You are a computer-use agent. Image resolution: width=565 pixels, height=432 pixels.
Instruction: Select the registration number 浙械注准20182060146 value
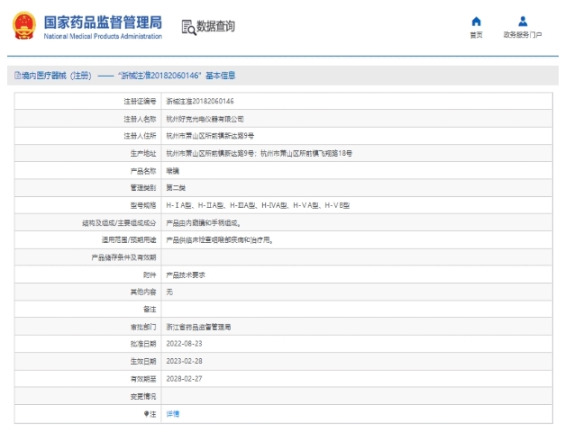[x=200, y=101]
